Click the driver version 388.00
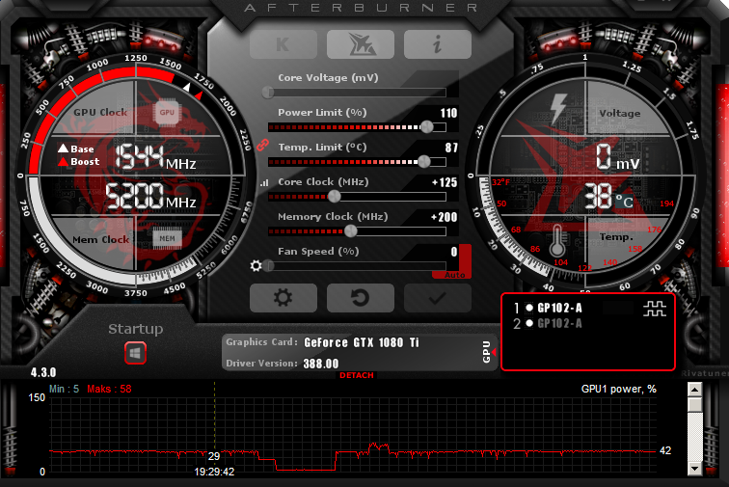This screenshot has width=729, height=487. pos(321,364)
